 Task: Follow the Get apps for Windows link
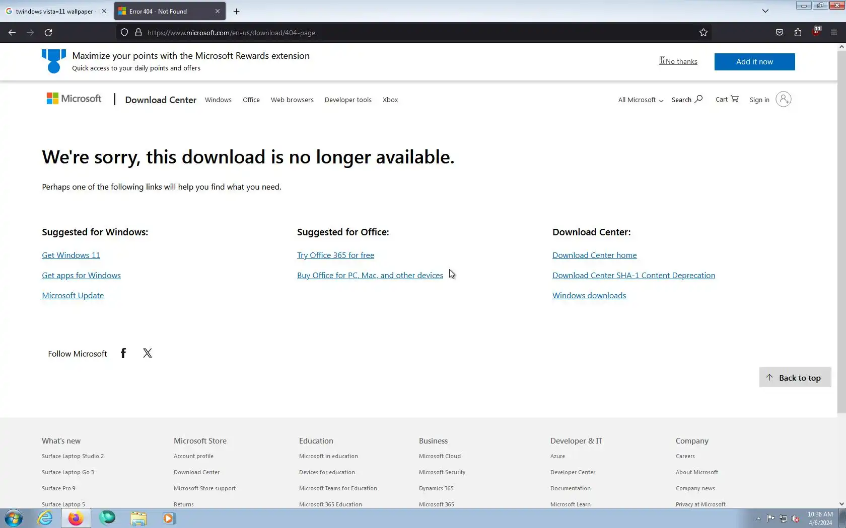tap(81, 275)
